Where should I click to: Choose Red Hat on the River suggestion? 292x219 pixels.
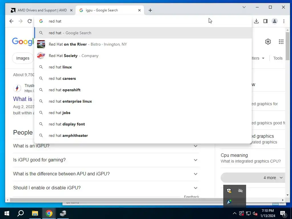(143, 44)
